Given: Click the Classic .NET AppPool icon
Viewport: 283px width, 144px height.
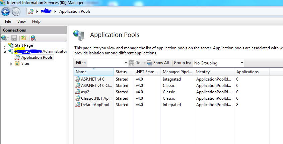Looking at the screenshot, I should 78,98.
